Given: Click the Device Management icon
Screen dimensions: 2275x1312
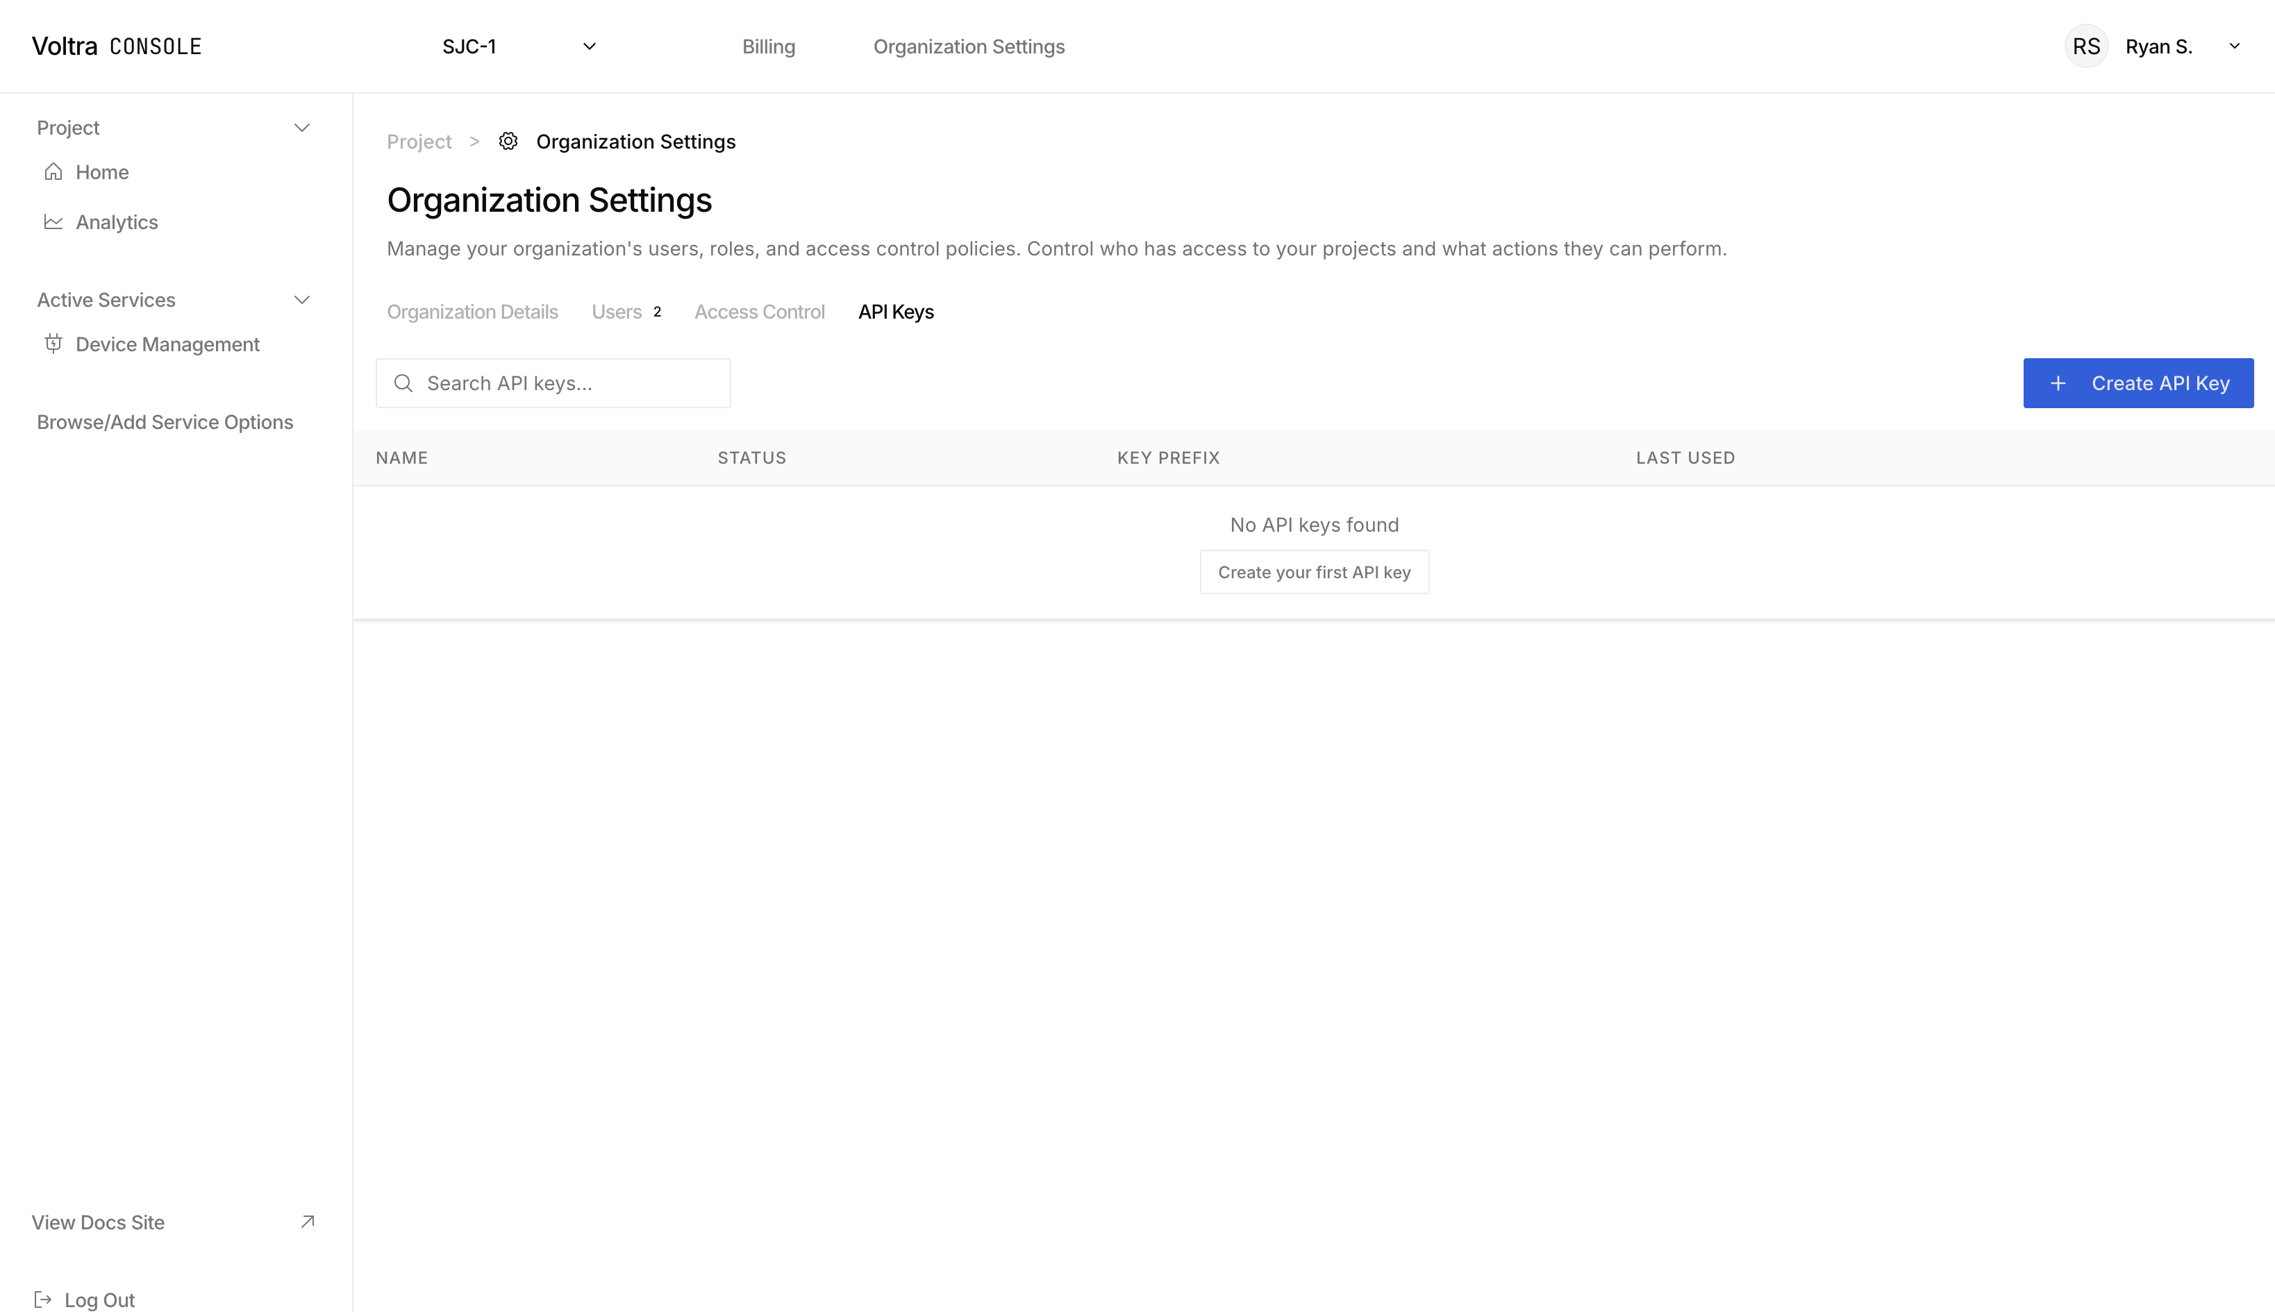Looking at the screenshot, I should (53, 344).
